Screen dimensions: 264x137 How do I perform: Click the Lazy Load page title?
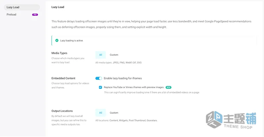pyautogui.click(x=58, y=7)
